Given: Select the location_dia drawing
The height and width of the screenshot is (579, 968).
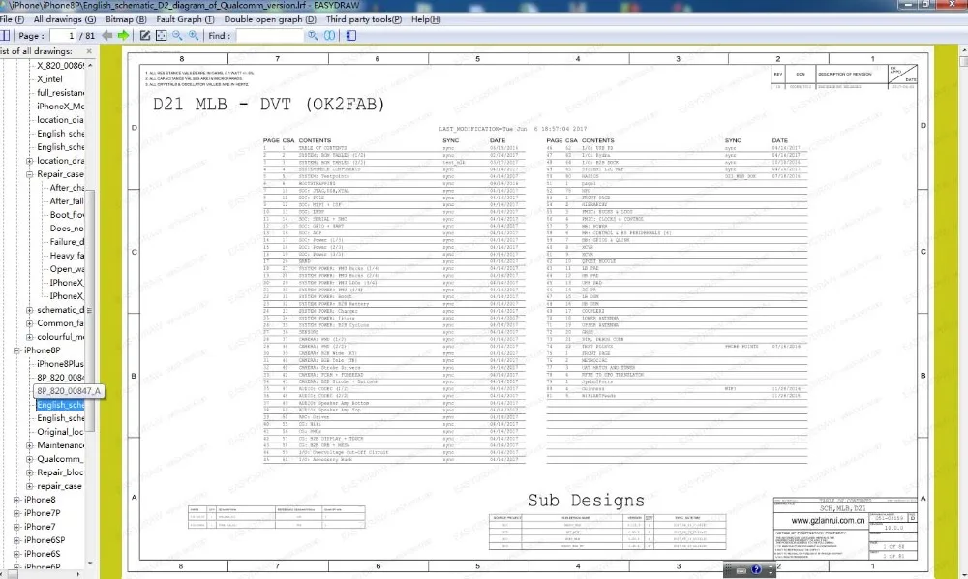Looking at the screenshot, I should [x=60, y=120].
